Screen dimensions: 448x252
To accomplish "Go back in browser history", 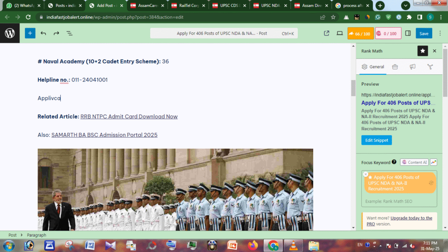I will (x=7, y=17).
